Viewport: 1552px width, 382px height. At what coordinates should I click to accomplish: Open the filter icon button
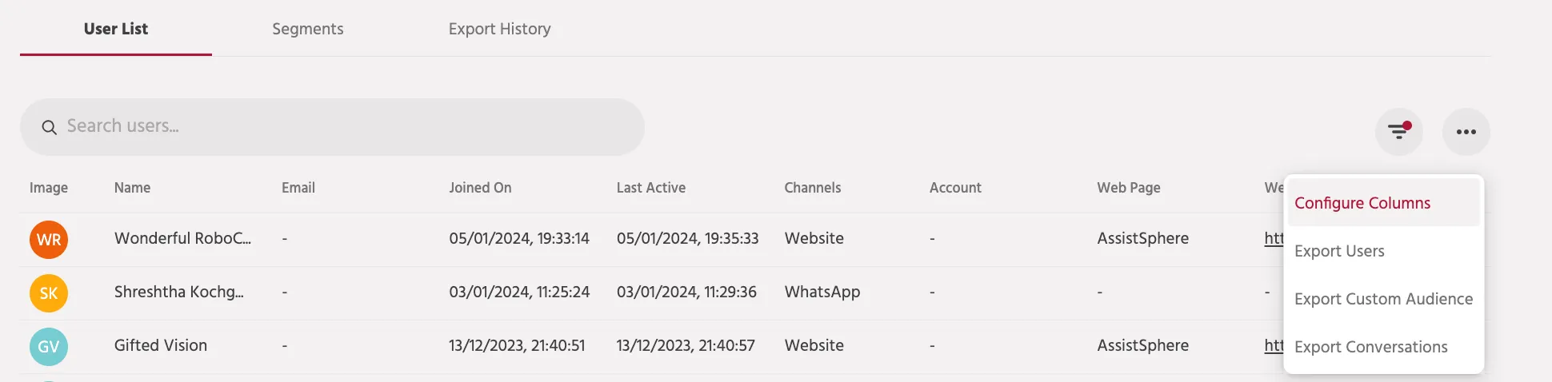click(x=1398, y=132)
